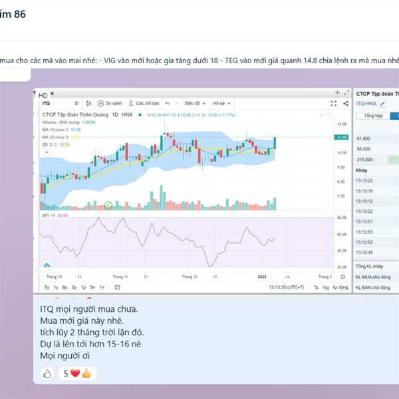Select the 13:12:48 trade row
399x399 pixels.
pos(376,253)
